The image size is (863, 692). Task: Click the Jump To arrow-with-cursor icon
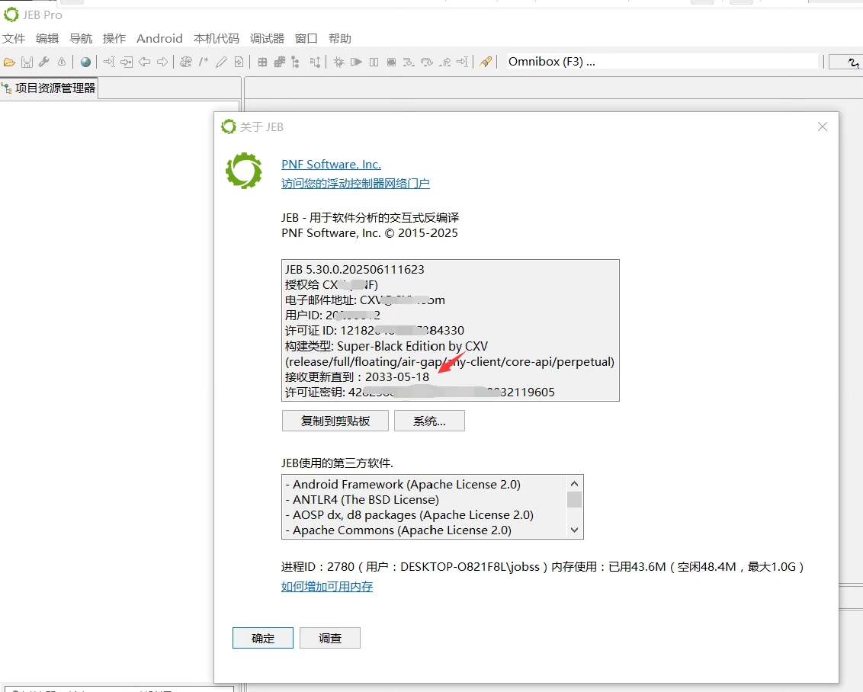[109, 62]
